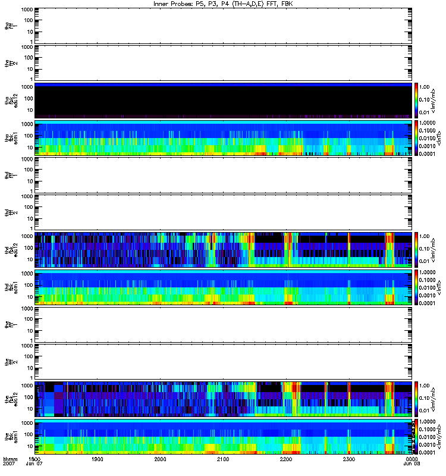Viewport: 446px width, 476px height.
Task: Click the 0.01 label on tha edc12 color bar
Action: click(x=425, y=112)
